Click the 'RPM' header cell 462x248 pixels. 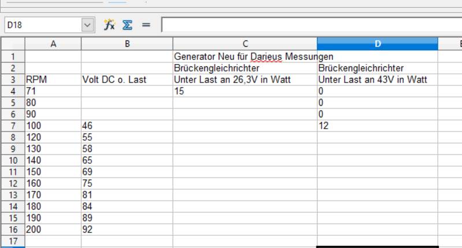53,80
